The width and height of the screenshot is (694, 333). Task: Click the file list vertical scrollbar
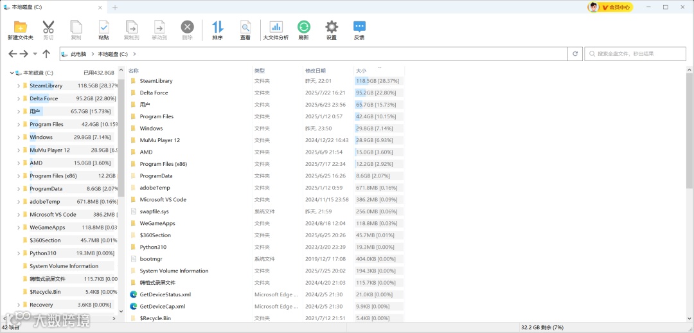[690, 130]
